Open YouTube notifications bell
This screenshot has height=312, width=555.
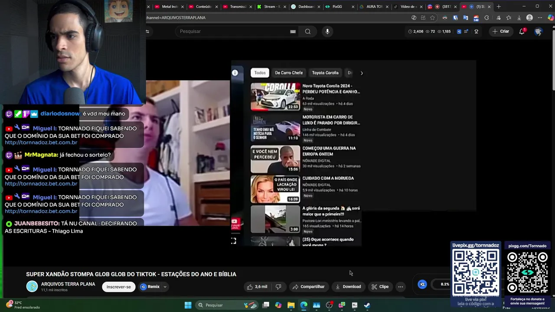(x=522, y=31)
